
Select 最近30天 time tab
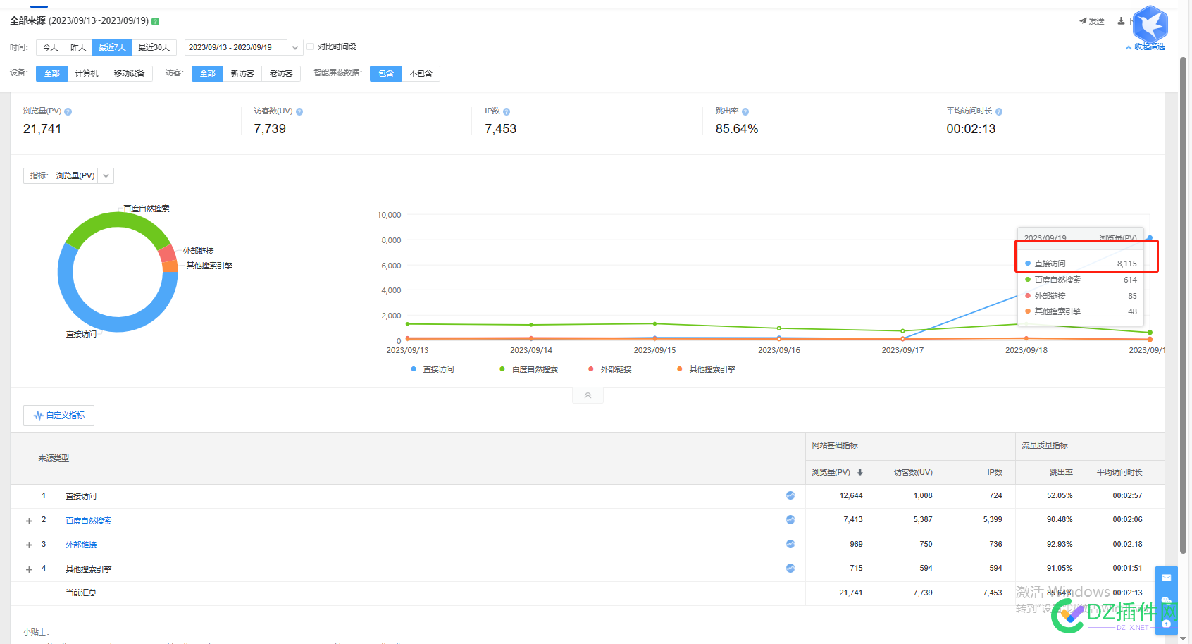click(x=154, y=47)
